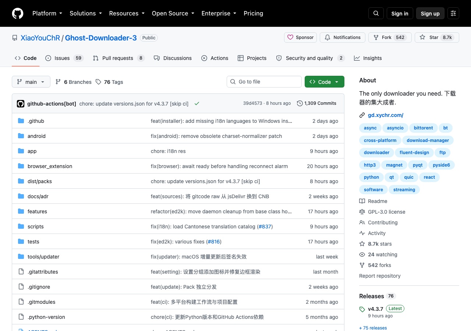Screen dimensions: 471x331
Task: Star the repository with Star button
Action: 437,38
